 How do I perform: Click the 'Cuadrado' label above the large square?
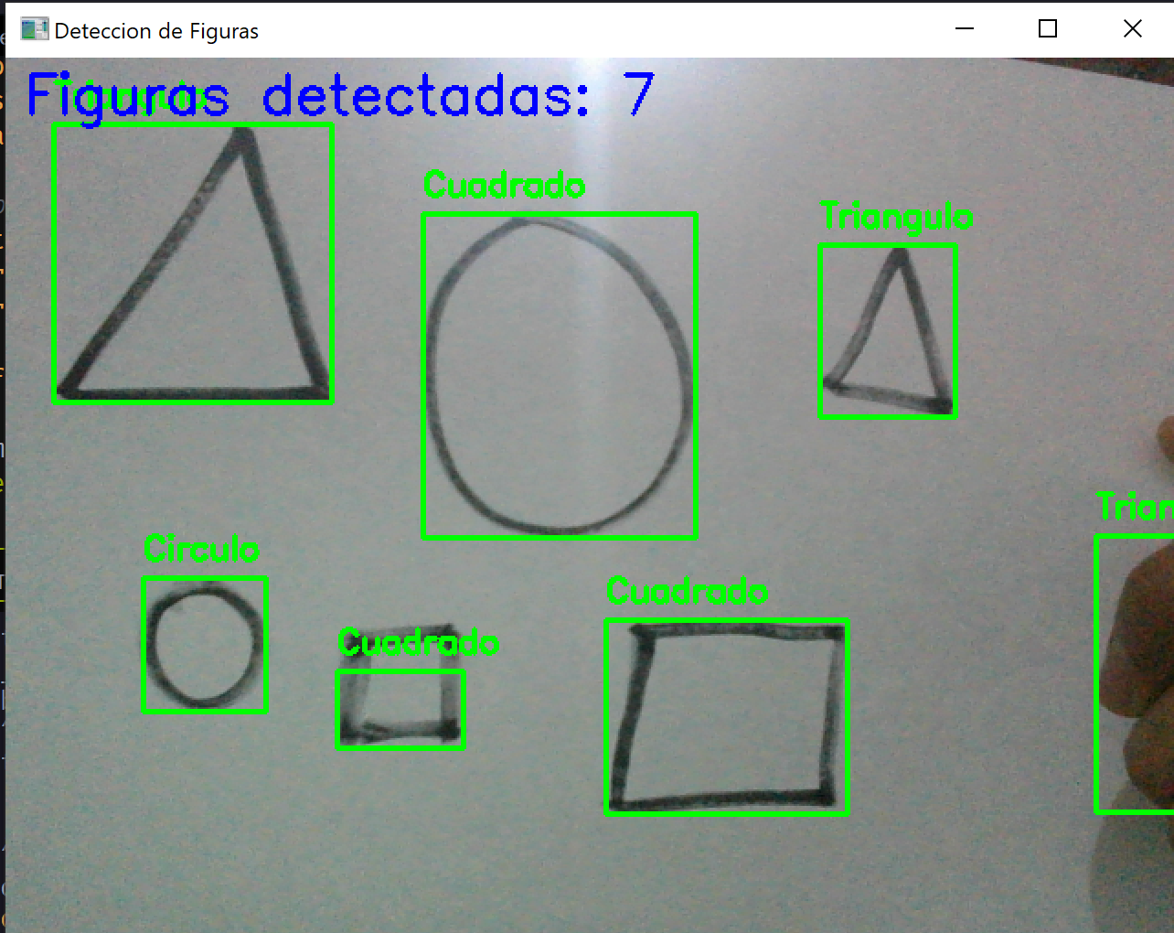(687, 593)
